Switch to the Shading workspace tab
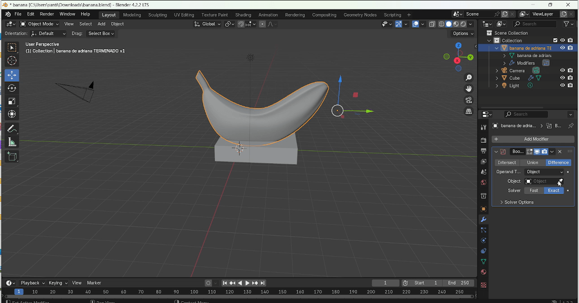 click(243, 15)
